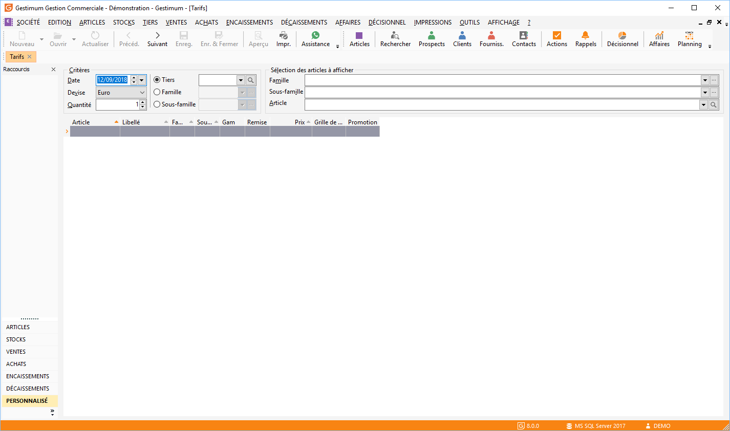
Task: Click the Sous-famille field ellipsis button
Action: (x=714, y=92)
